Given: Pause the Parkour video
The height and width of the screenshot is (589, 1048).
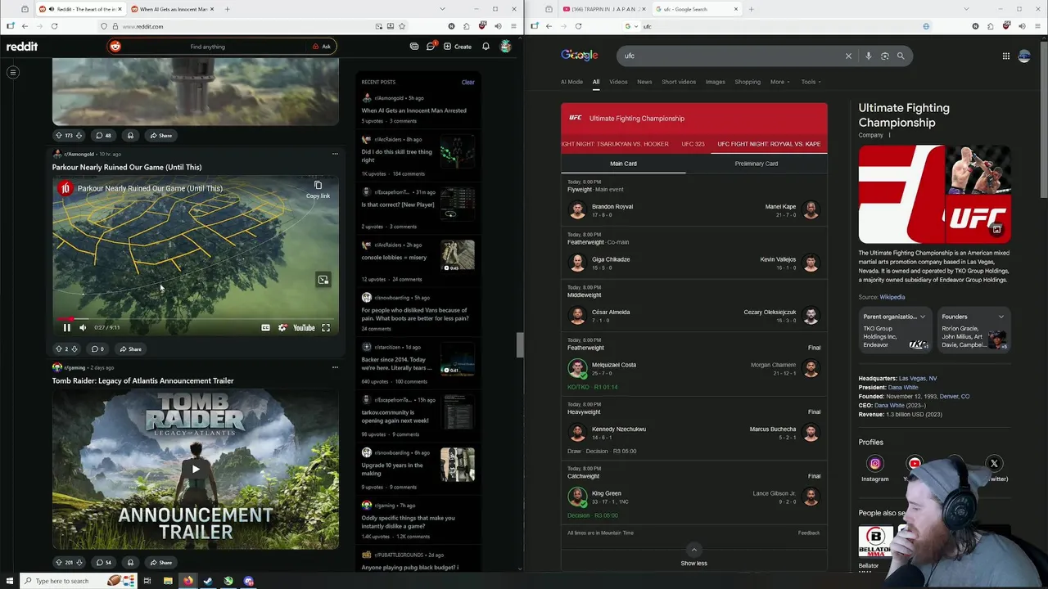Looking at the screenshot, I should (67, 327).
